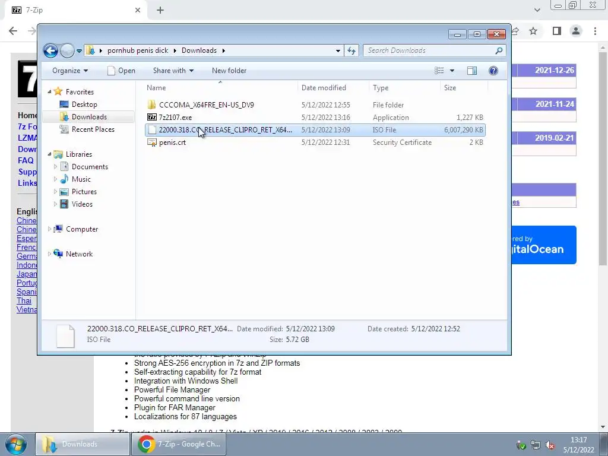Expand the Pictures library
Image resolution: width=608 pixels, height=456 pixels.
55,192
